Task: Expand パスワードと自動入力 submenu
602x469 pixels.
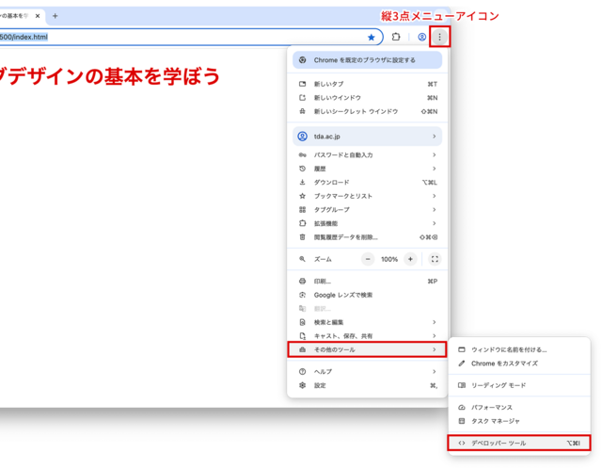Action: click(368, 155)
